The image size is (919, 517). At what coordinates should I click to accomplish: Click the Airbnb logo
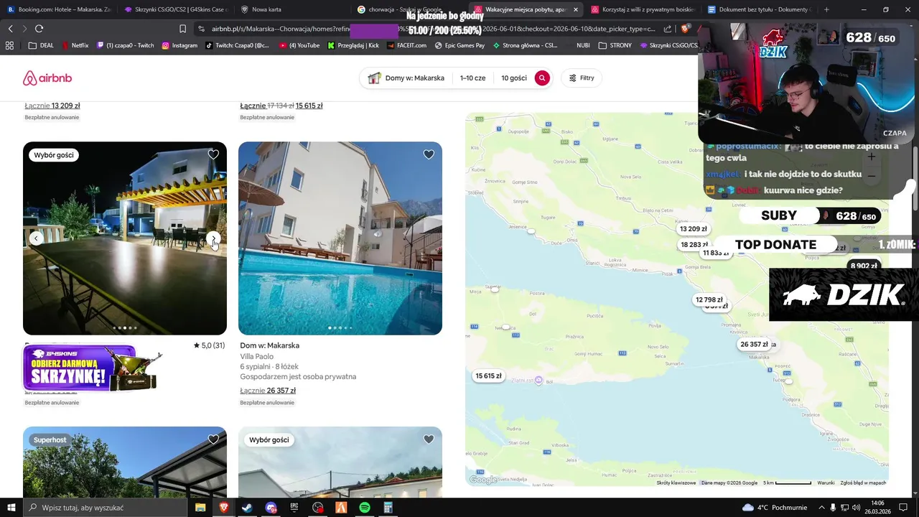pos(47,78)
